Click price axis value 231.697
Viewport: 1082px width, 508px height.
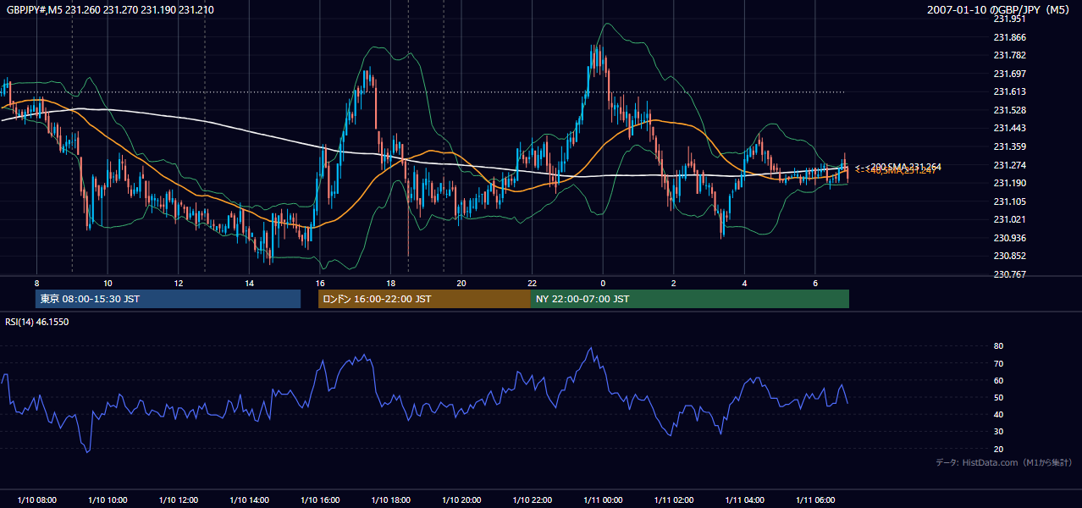click(1009, 74)
